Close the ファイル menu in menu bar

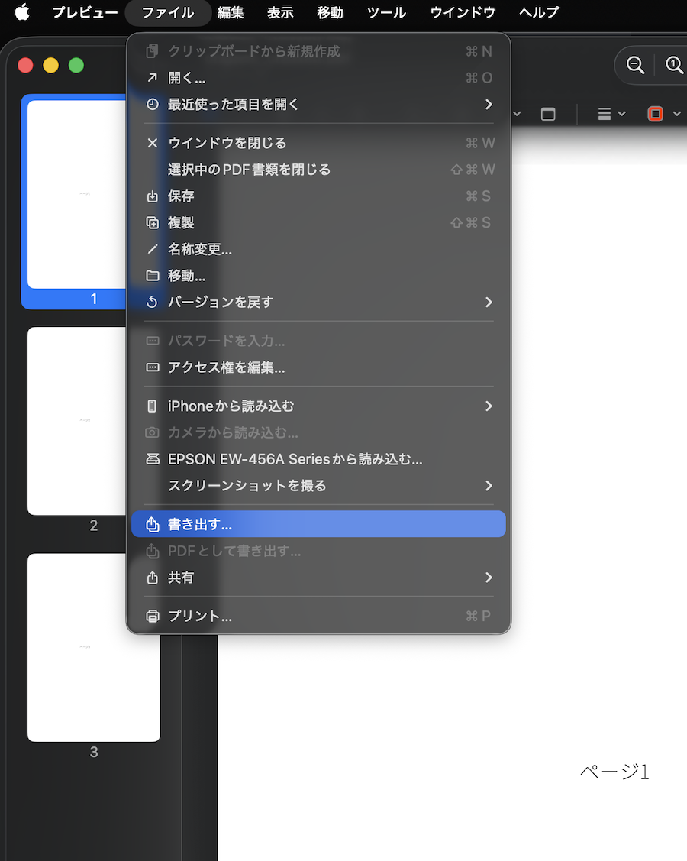point(168,12)
